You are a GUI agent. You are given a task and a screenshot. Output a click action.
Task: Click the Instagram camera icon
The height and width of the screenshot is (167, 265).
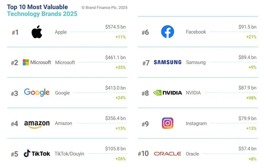click(168, 123)
